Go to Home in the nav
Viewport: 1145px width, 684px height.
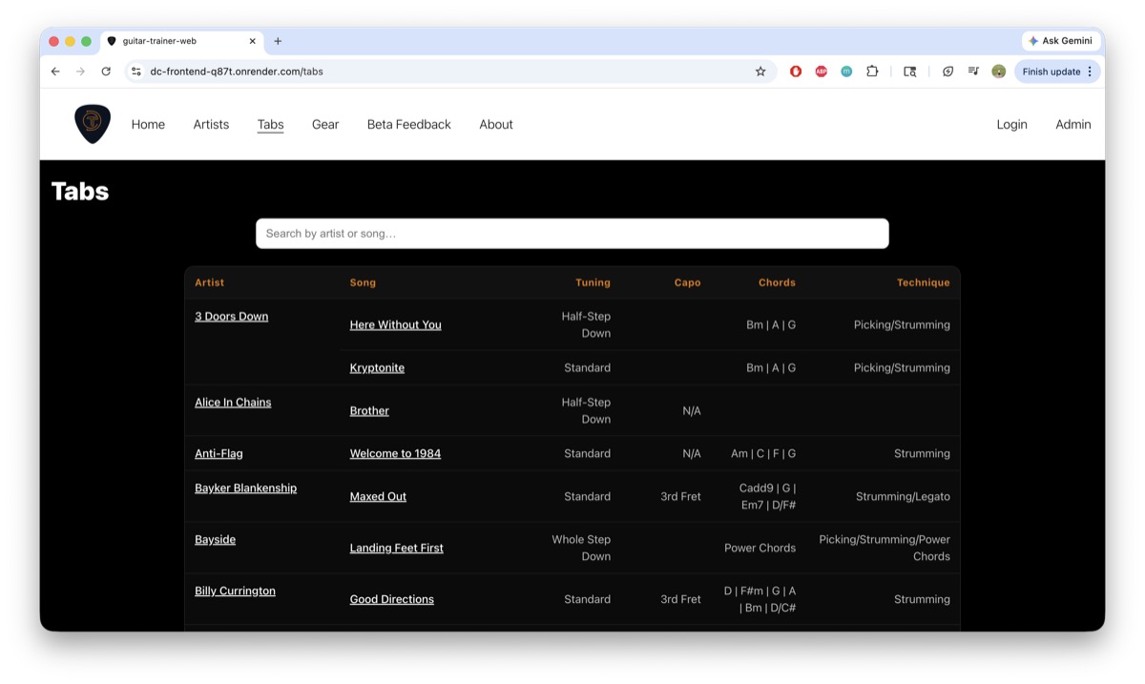coord(148,124)
